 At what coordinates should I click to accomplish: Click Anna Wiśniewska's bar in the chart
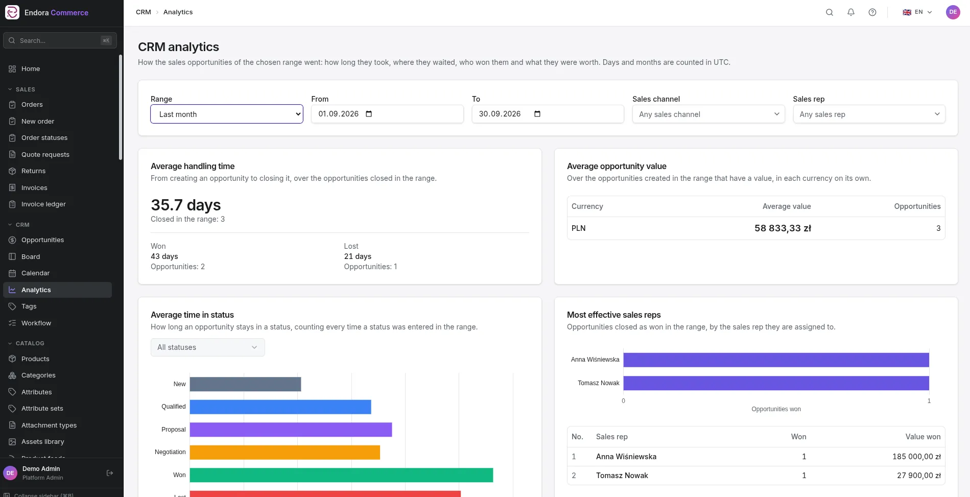pyautogui.click(x=776, y=360)
